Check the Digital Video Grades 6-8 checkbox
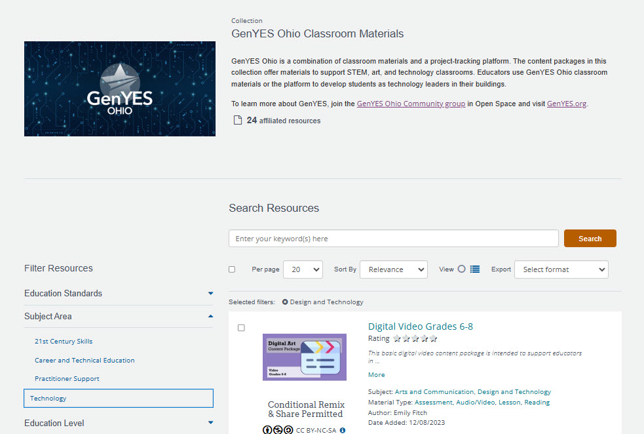 click(242, 328)
